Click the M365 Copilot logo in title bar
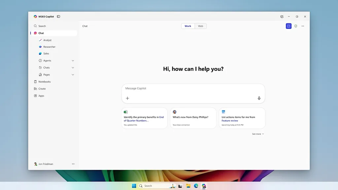The image size is (338, 190). (35, 16)
